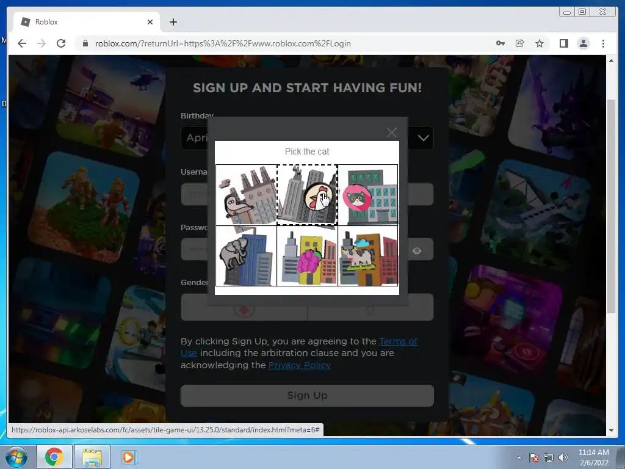Select the Roblox tab

pos(87,22)
